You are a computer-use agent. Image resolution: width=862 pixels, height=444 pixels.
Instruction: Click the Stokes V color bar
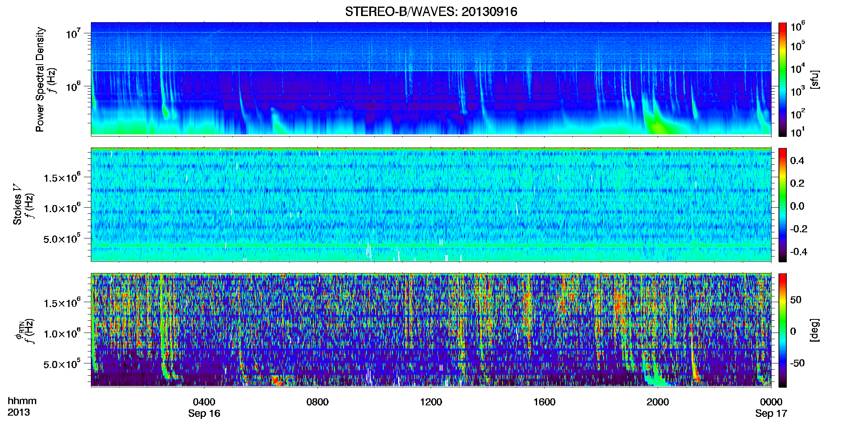(783, 205)
